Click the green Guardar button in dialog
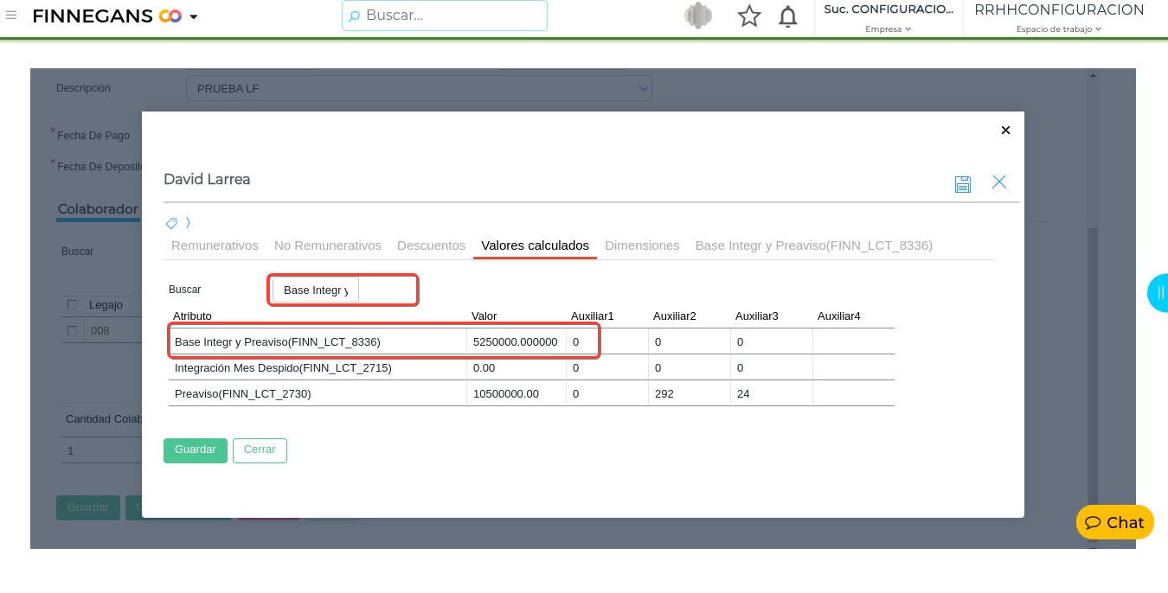 [196, 450]
